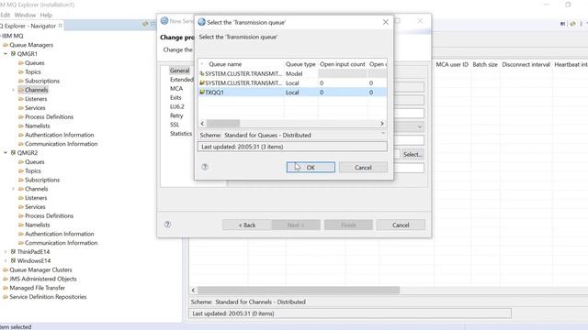
Task: Click the Queue Manager Clusters folder icon
Action: [6, 269]
